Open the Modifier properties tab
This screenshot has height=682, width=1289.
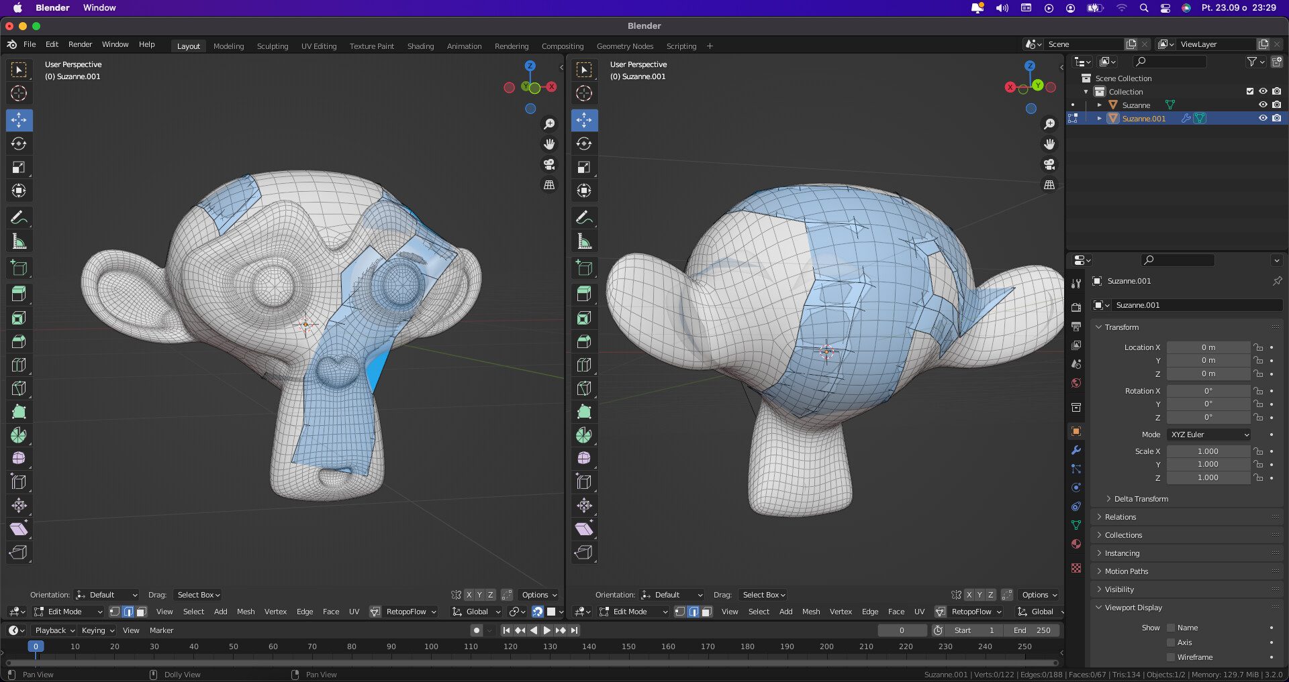1076,450
